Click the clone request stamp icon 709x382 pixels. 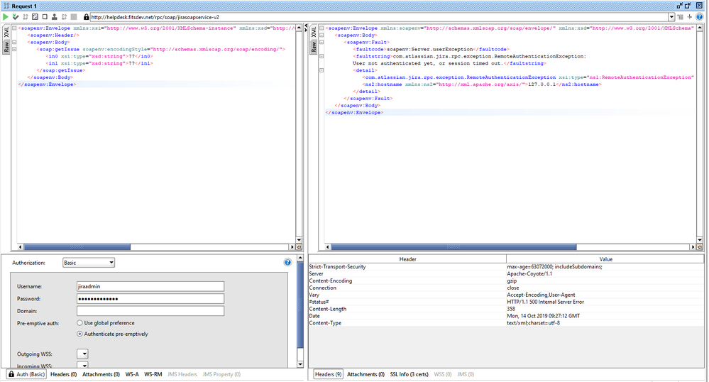[x=54, y=17]
